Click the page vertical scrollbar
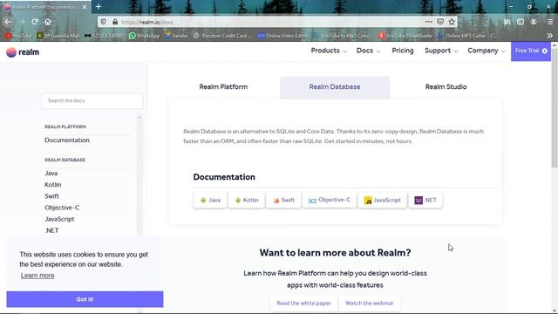The image size is (558, 314). (555, 109)
